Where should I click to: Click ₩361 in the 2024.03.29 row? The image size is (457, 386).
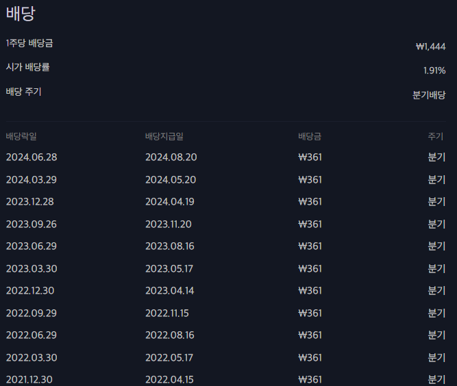pos(310,179)
